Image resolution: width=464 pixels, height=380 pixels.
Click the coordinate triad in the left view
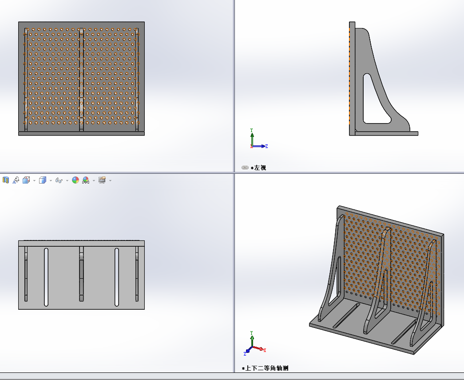coord(259,139)
